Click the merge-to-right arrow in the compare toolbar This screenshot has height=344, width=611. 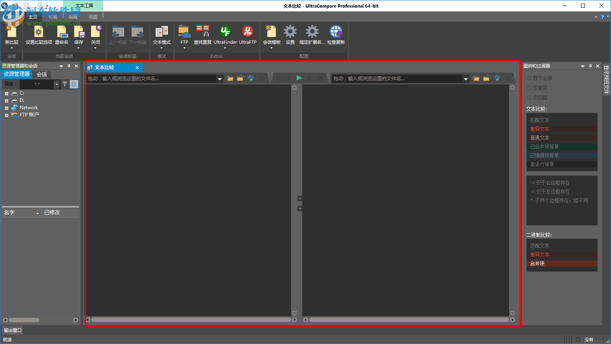pyautogui.click(x=320, y=78)
